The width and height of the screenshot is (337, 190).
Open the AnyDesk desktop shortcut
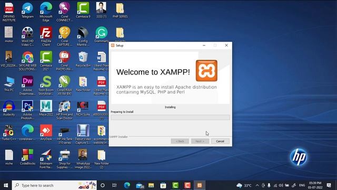[x=46, y=133]
